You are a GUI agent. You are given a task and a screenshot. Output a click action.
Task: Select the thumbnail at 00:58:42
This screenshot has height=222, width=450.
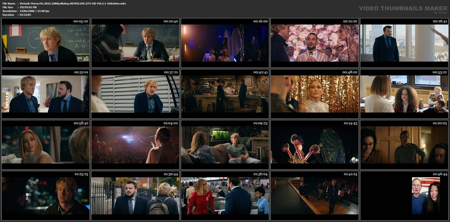46,145
